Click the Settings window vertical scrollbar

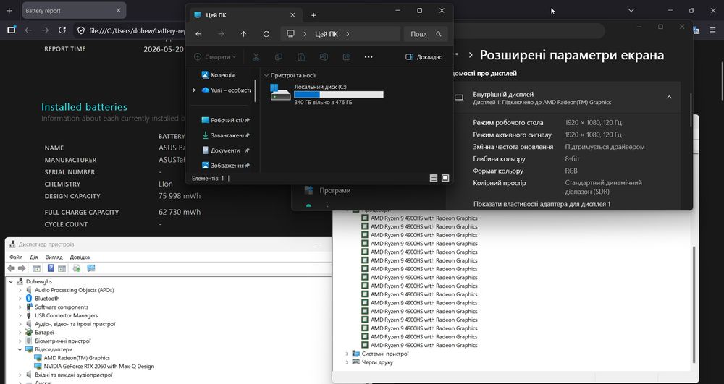691,110
